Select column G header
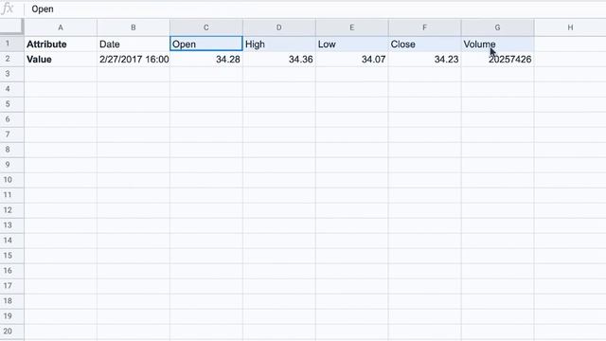The height and width of the screenshot is (341, 606). [x=497, y=27]
